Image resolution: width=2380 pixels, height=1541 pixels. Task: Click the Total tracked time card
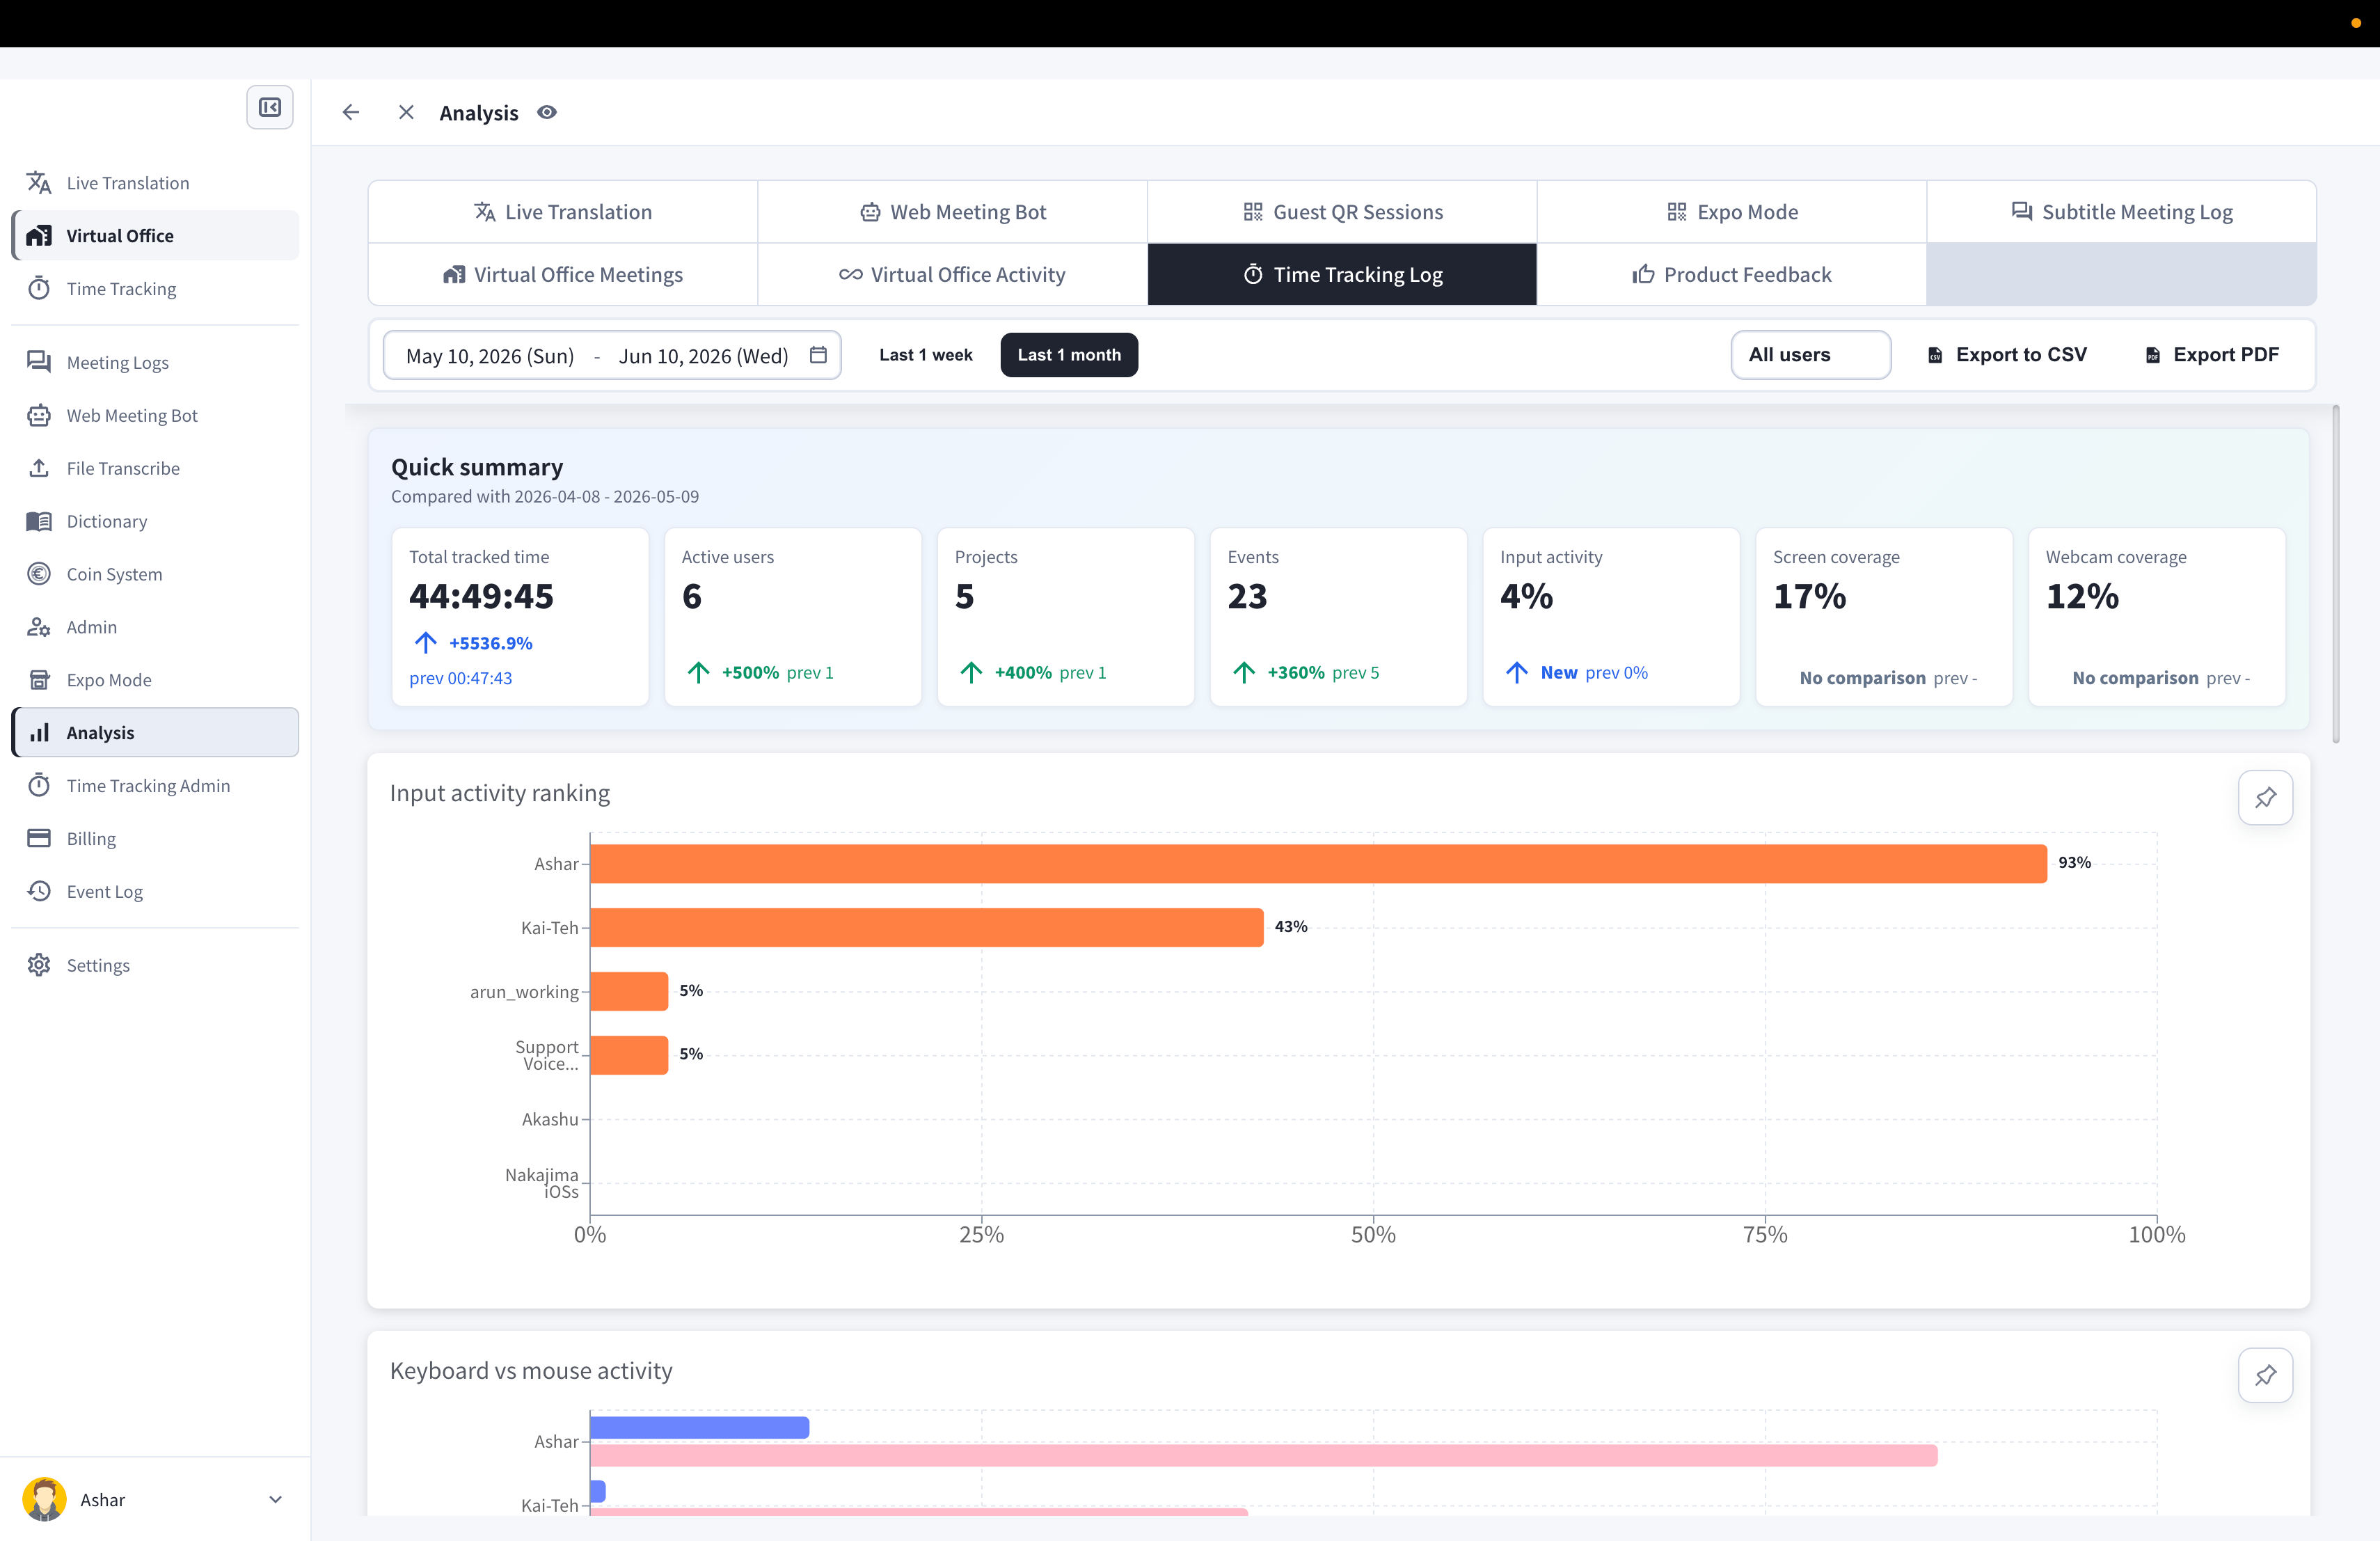tap(520, 617)
